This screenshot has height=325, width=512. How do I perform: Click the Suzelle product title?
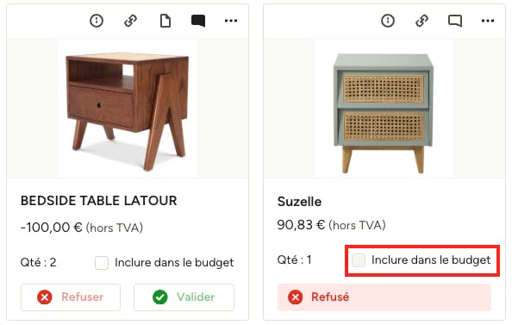point(299,202)
